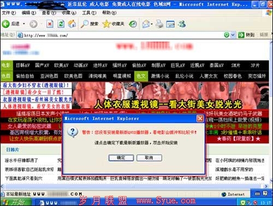
Task: Close the Internet Explorer dialog with red X
Action: pos(200,119)
